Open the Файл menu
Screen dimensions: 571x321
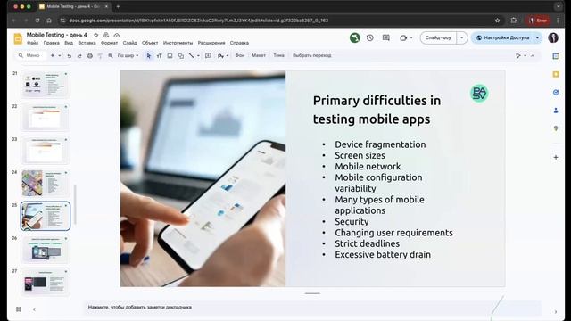(x=32, y=43)
